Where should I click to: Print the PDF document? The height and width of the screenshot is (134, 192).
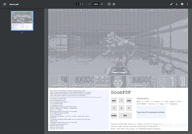coord(182,4)
